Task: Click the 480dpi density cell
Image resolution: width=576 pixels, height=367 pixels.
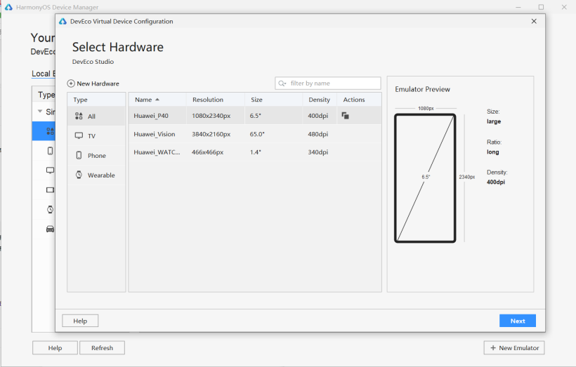Action: click(x=318, y=134)
